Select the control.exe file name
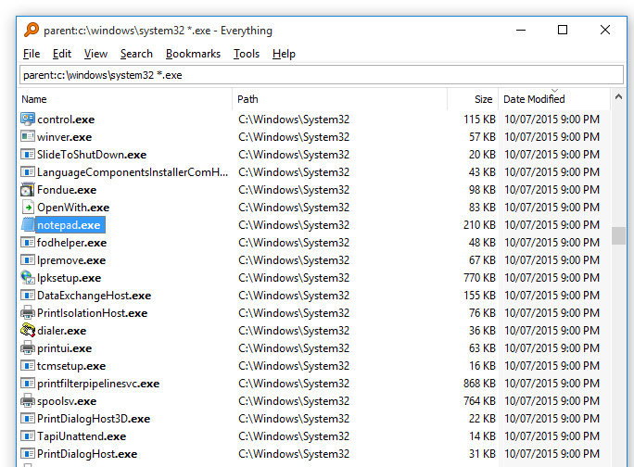 click(66, 120)
